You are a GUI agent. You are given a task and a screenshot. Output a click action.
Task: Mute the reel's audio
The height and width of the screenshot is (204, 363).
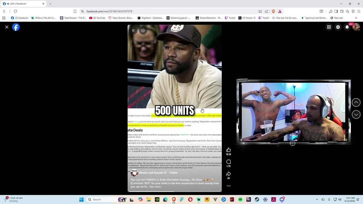point(143,30)
